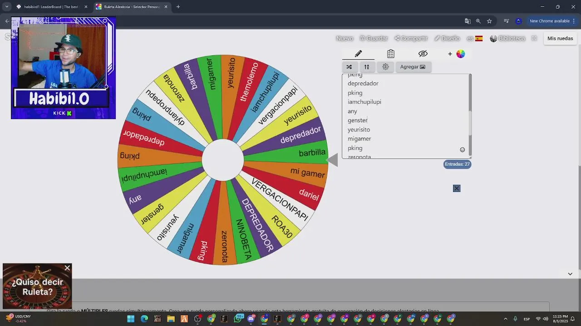Show hidden system tray icons
This screenshot has height=326, width=581.
tap(505, 319)
